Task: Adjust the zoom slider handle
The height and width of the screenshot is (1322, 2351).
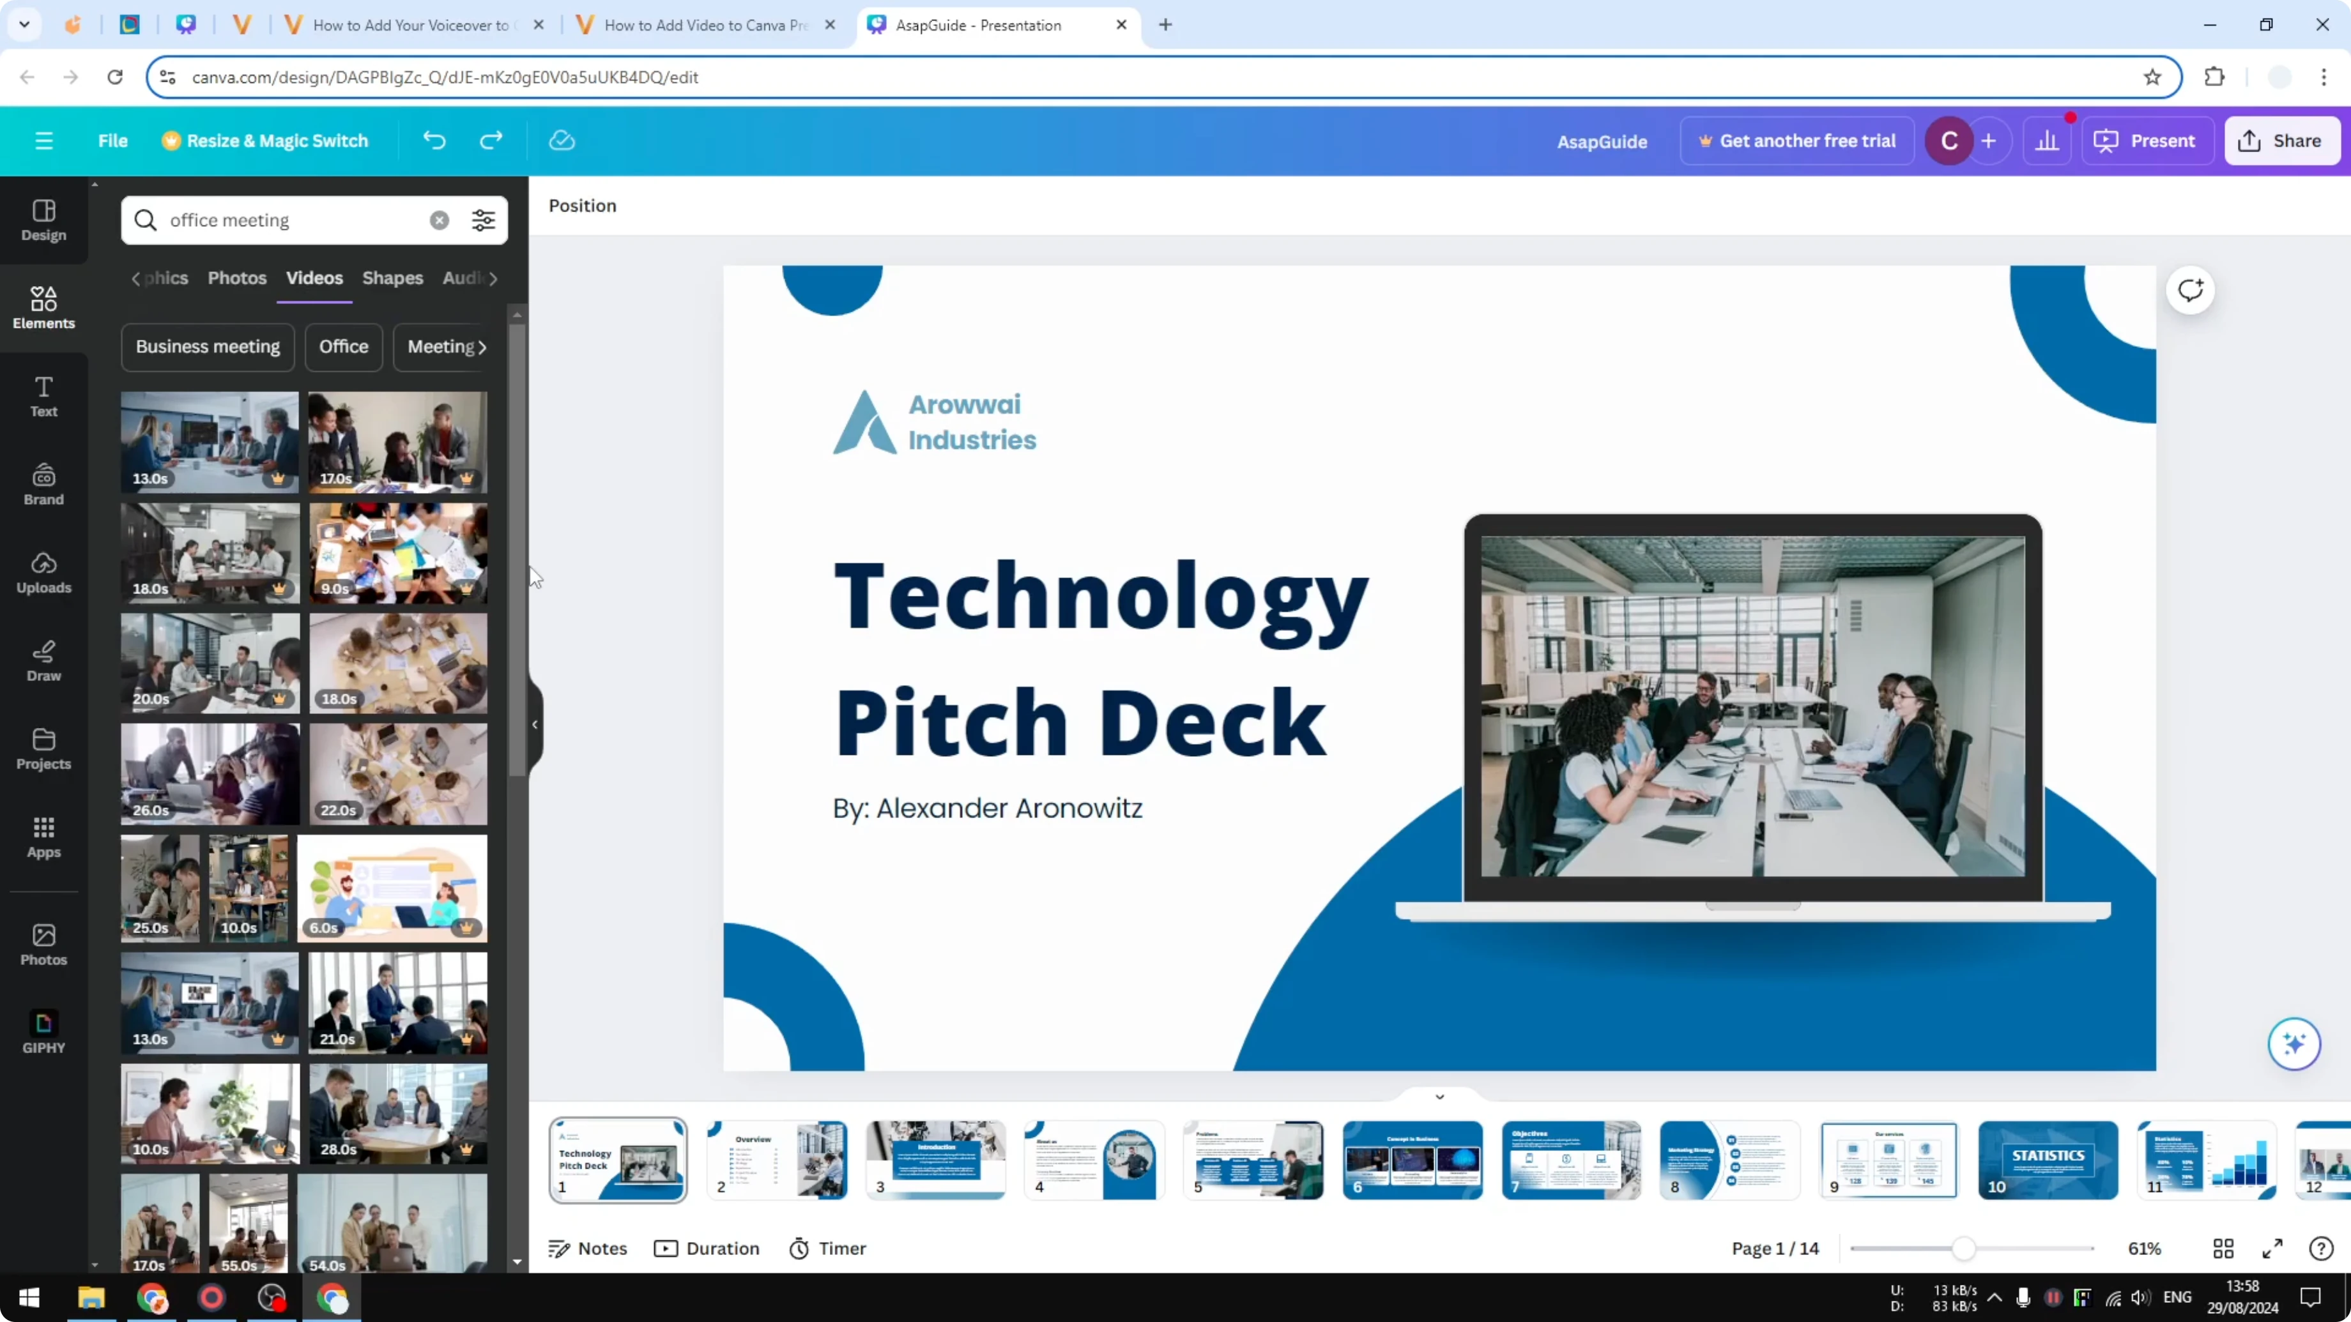Action: point(1964,1248)
